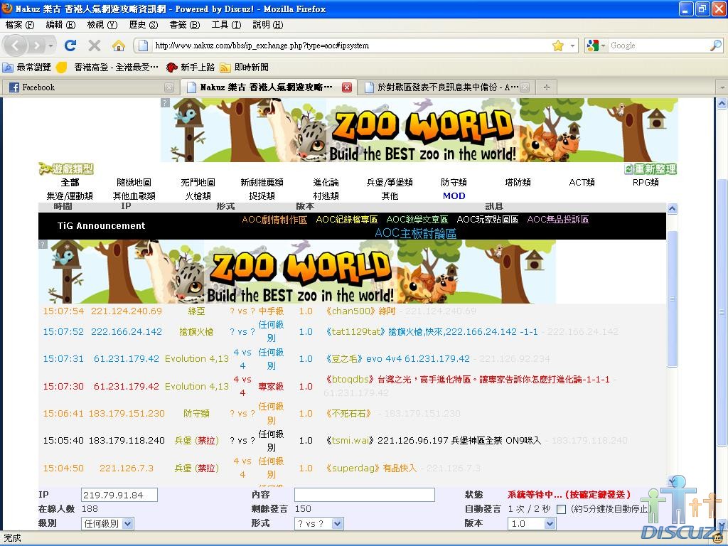
Task: Open the AOC主板討論區 link
Action: [415, 233]
